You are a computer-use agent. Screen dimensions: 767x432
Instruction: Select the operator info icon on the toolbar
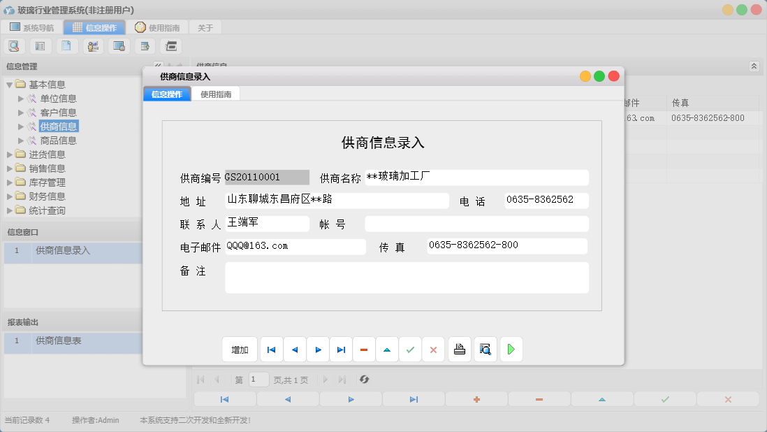coord(92,45)
